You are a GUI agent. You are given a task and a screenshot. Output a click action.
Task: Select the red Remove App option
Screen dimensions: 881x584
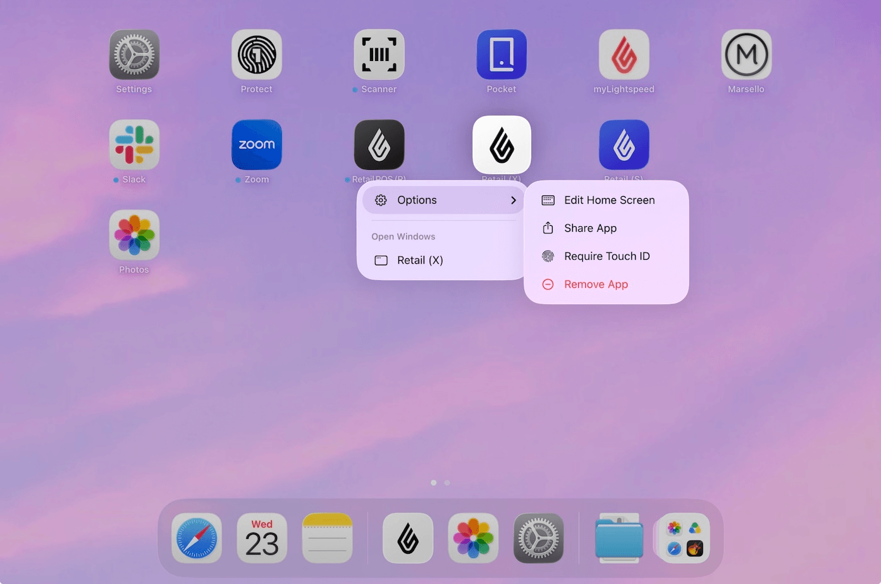click(606, 284)
